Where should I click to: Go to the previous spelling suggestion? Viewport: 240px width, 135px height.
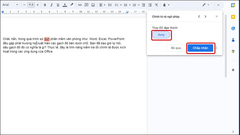coord(199,16)
